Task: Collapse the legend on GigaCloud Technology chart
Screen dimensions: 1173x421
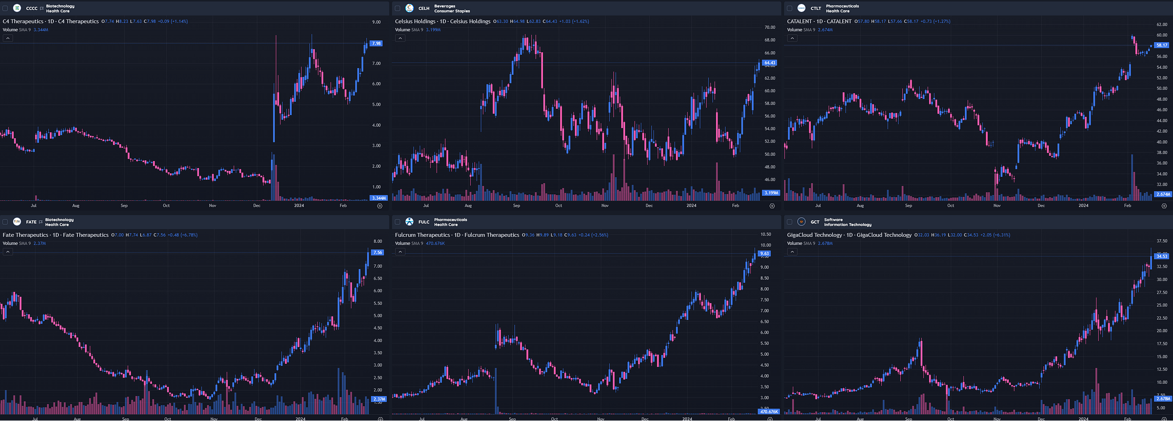Action: 792,252
